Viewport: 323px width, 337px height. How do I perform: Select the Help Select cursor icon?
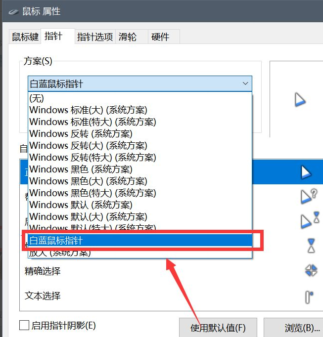[x=308, y=196]
